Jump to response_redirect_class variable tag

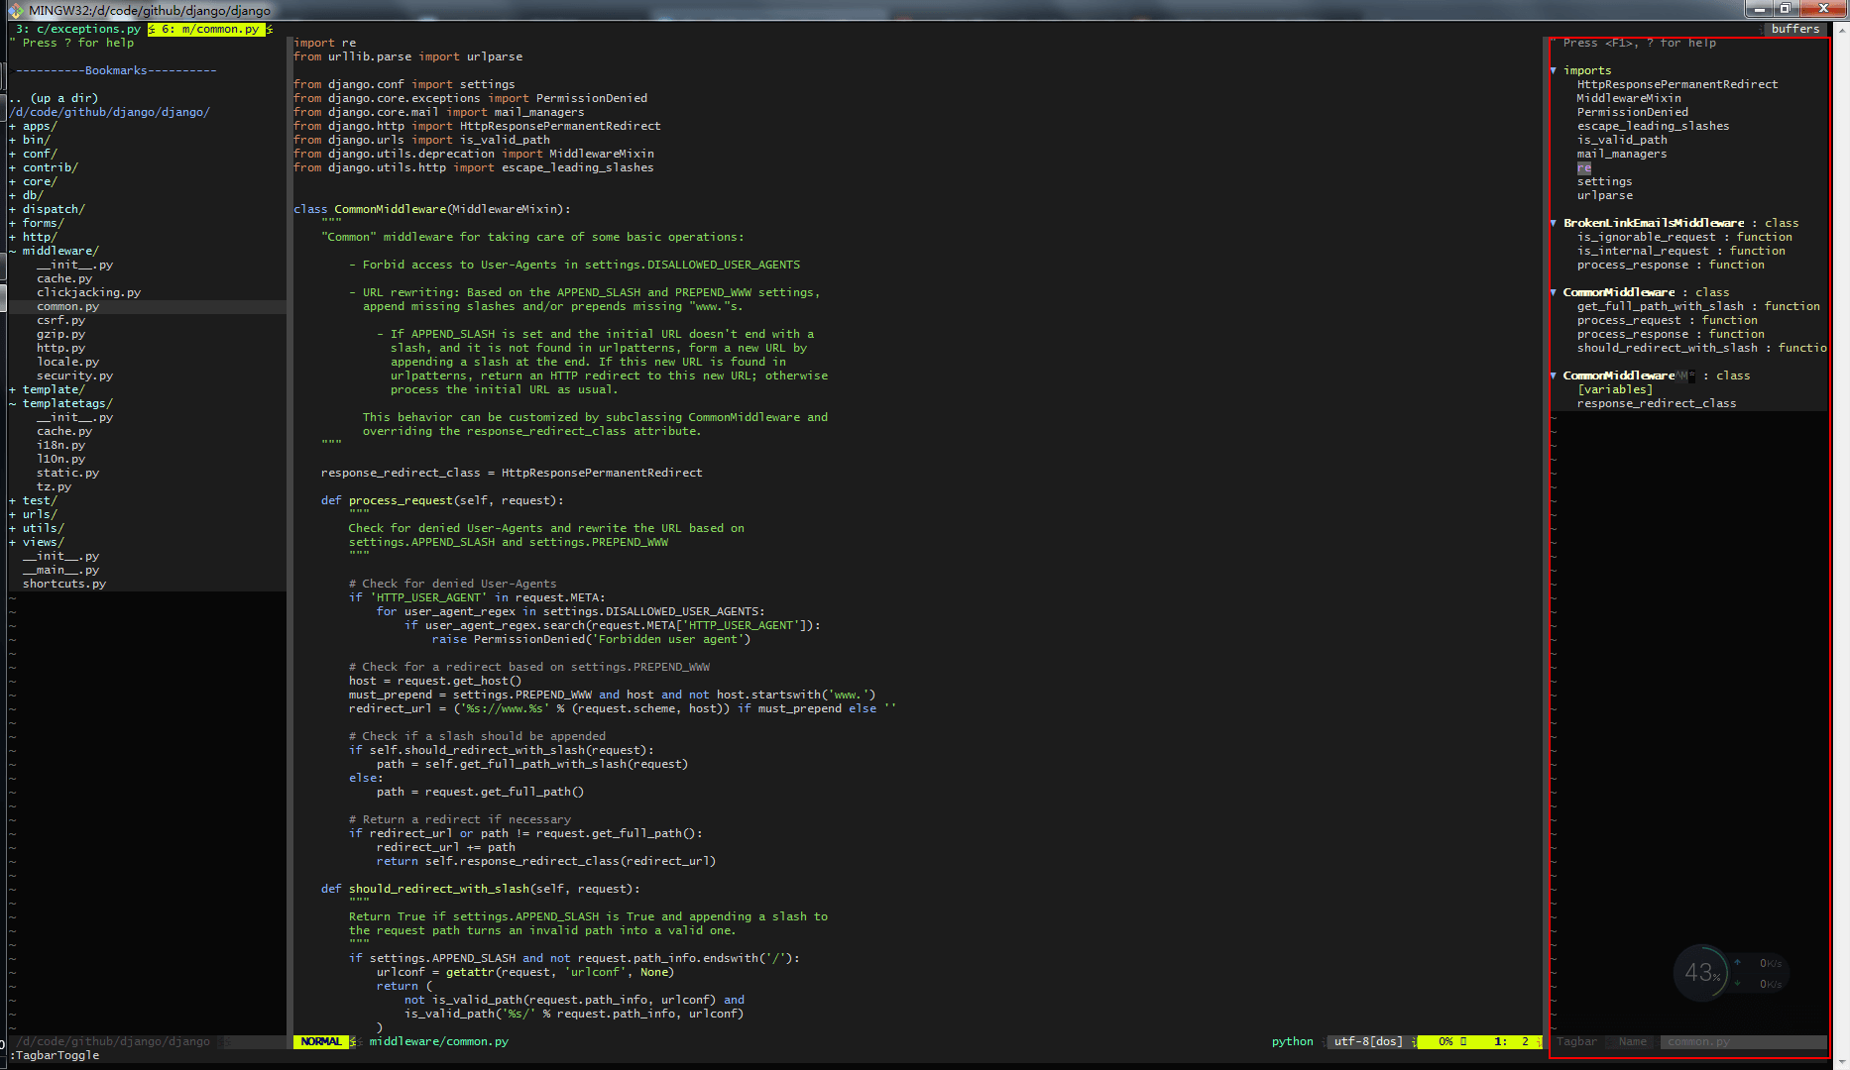(x=1656, y=403)
